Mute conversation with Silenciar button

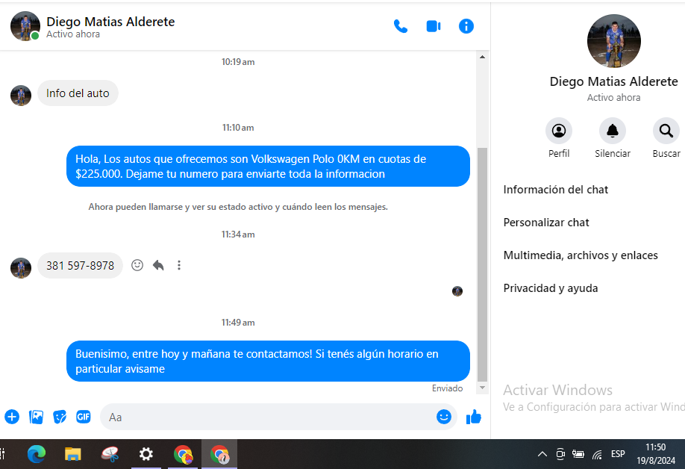pyautogui.click(x=613, y=131)
